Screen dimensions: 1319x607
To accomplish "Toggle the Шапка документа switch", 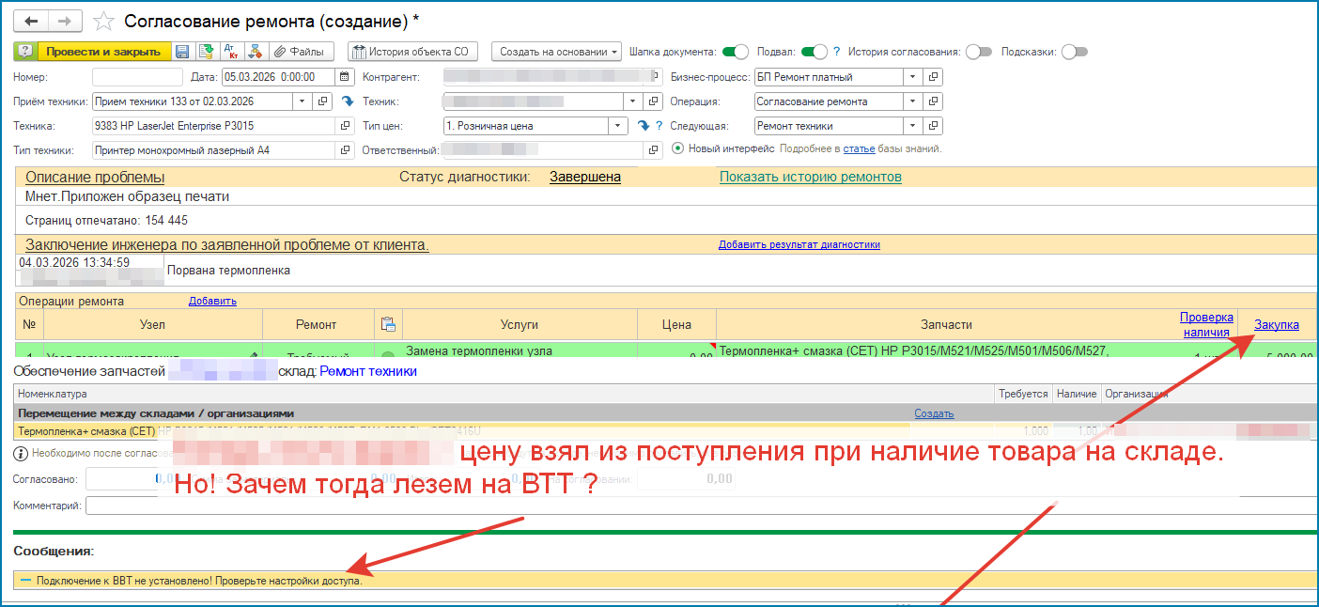I will (x=736, y=52).
